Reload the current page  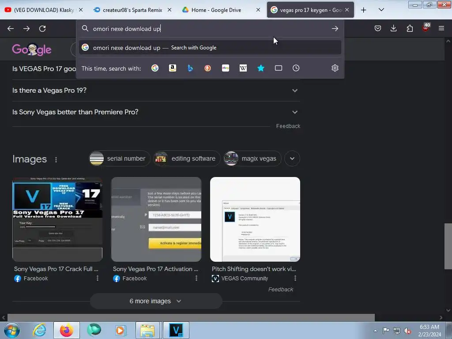[x=42, y=29]
